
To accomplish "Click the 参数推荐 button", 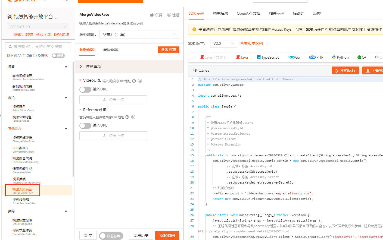I will 169,50.
